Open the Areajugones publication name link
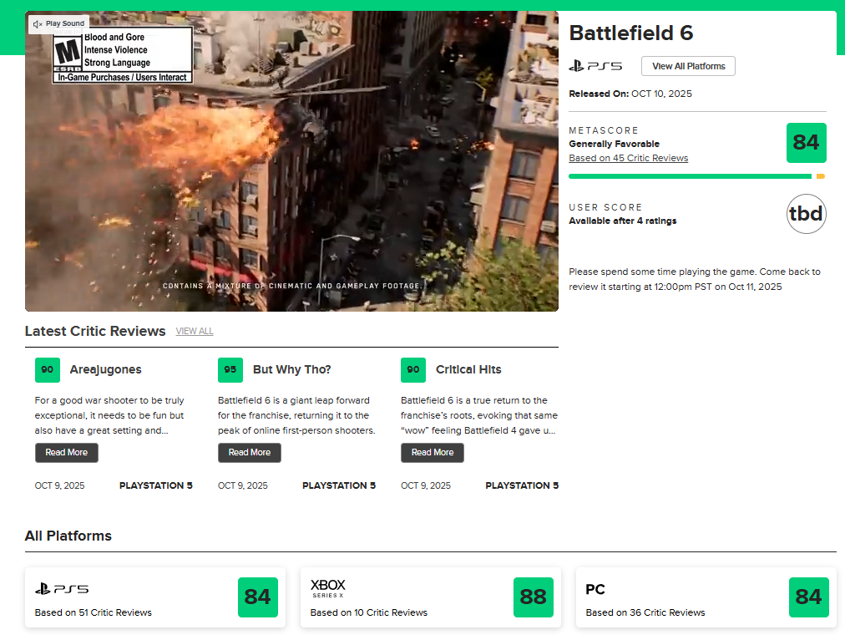 [105, 370]
